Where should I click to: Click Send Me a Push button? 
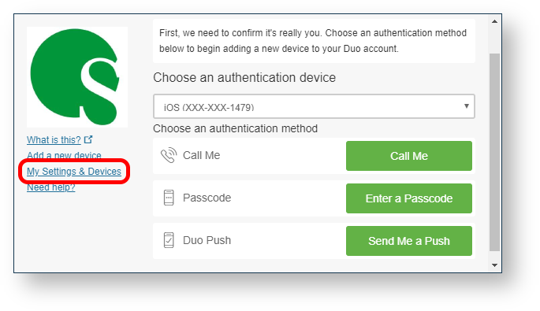coord(409,241)
